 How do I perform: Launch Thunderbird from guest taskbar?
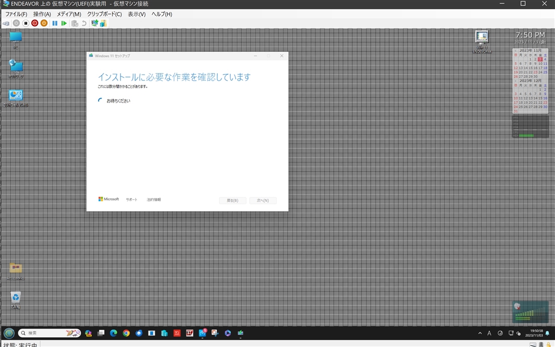(139, 333)
